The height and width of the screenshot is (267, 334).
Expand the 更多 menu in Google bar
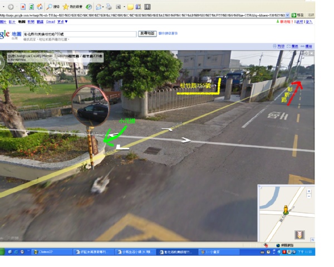coord(62,22)
